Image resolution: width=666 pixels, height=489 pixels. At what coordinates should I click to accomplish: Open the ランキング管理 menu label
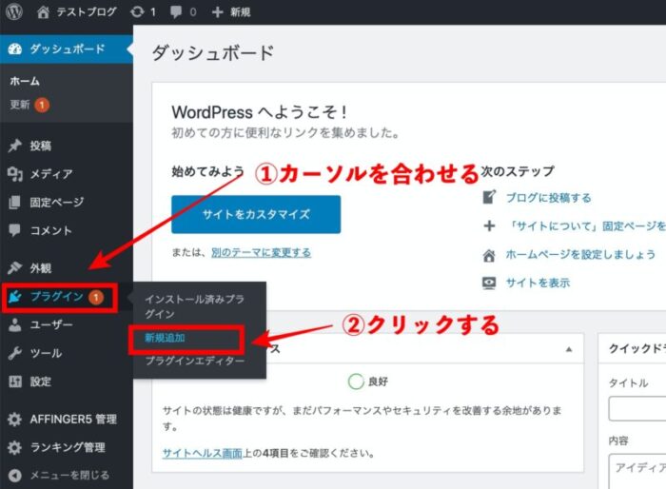pyautogui.click(x=68, y=447)
